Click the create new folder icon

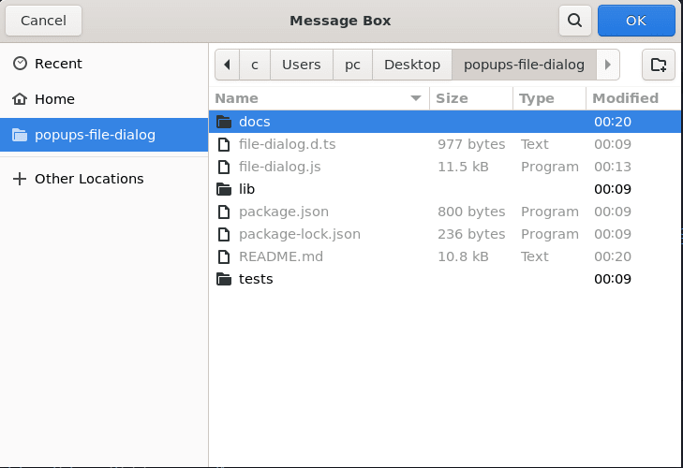[x=658, y=65]
